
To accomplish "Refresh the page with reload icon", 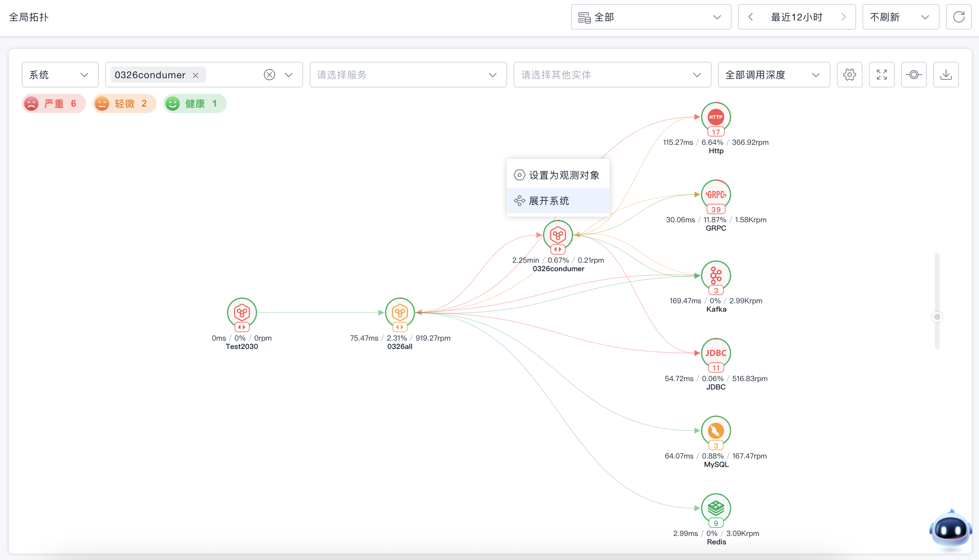I will (959, 17).
